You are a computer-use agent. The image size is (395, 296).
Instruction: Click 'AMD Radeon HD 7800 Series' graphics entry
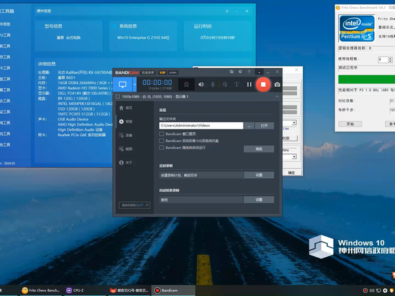85,88
